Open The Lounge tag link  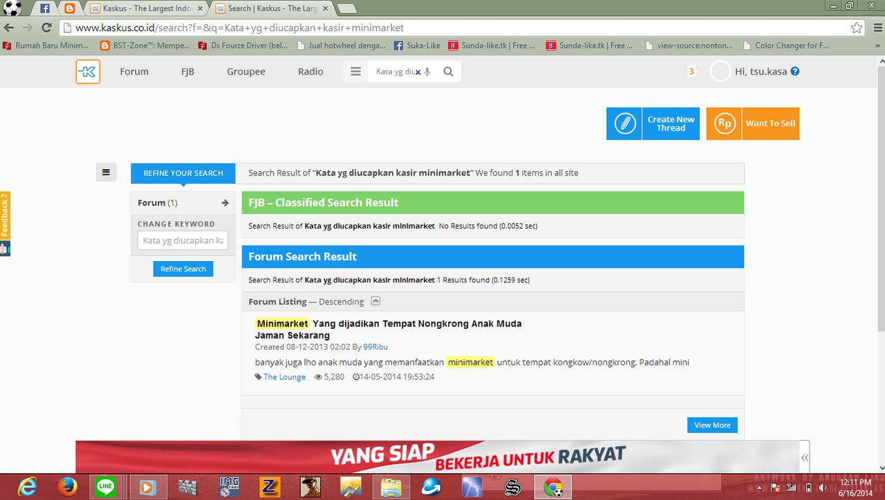284,377
